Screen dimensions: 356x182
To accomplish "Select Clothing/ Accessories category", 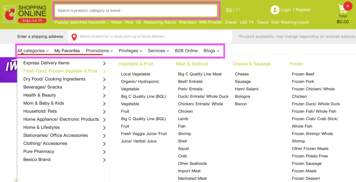I will point(45,143).
